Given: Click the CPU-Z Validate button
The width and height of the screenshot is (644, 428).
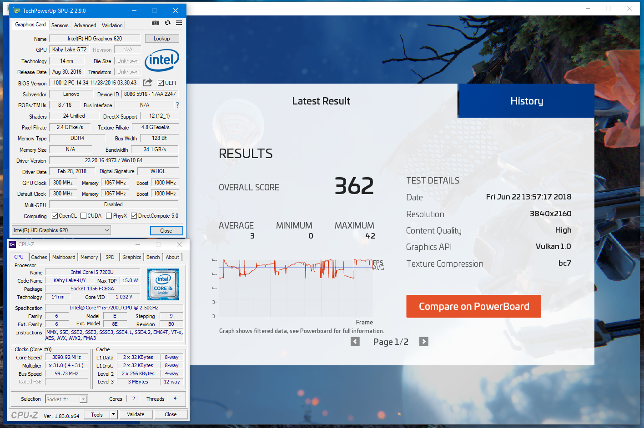Looking at the screenshot, I should click(136, 414).
